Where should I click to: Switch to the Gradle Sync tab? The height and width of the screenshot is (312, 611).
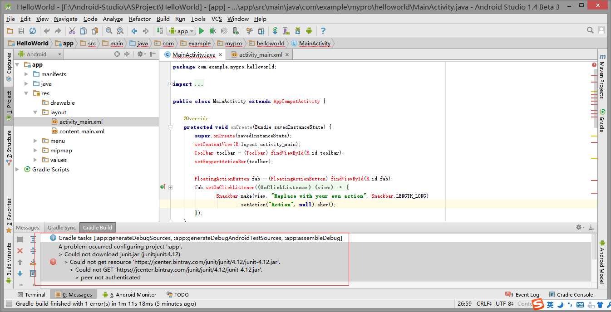coord(62,228)
